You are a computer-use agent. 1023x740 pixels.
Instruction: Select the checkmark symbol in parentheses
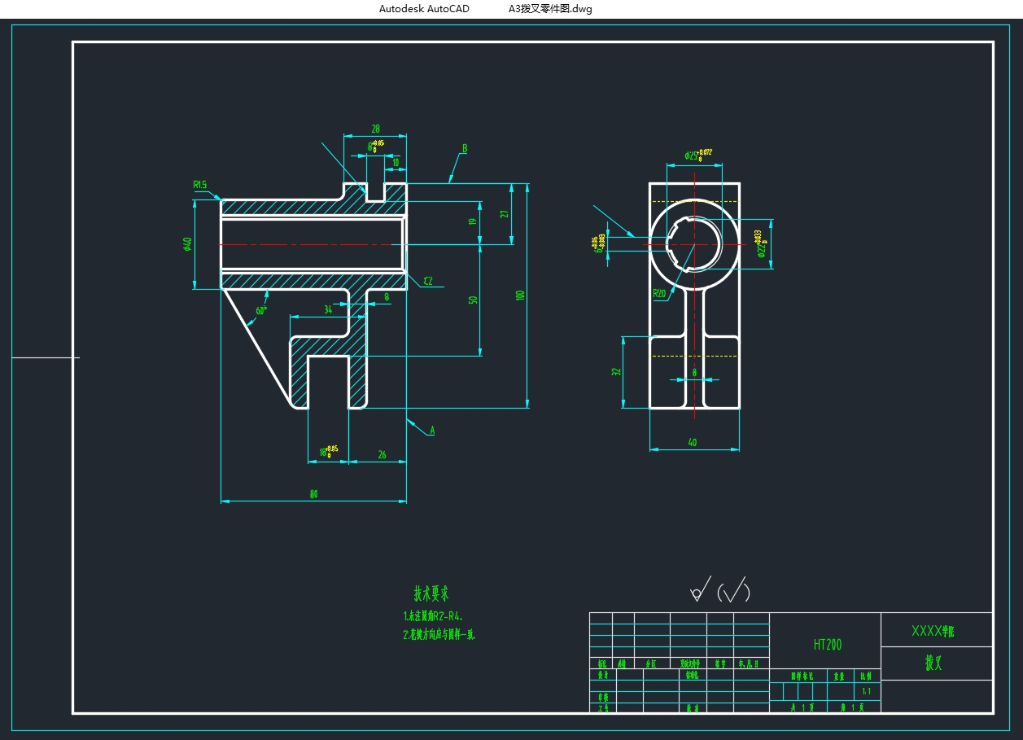735,591
